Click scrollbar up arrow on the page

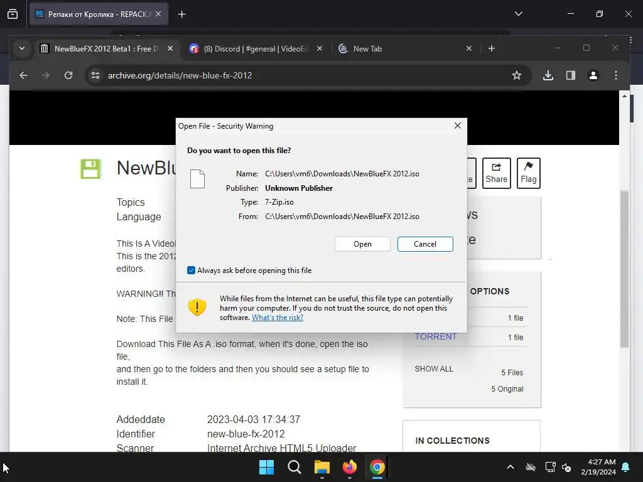pos(624,96)
